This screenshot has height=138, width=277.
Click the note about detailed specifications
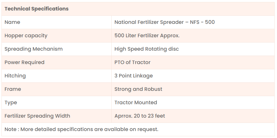[x=81, y=129]
